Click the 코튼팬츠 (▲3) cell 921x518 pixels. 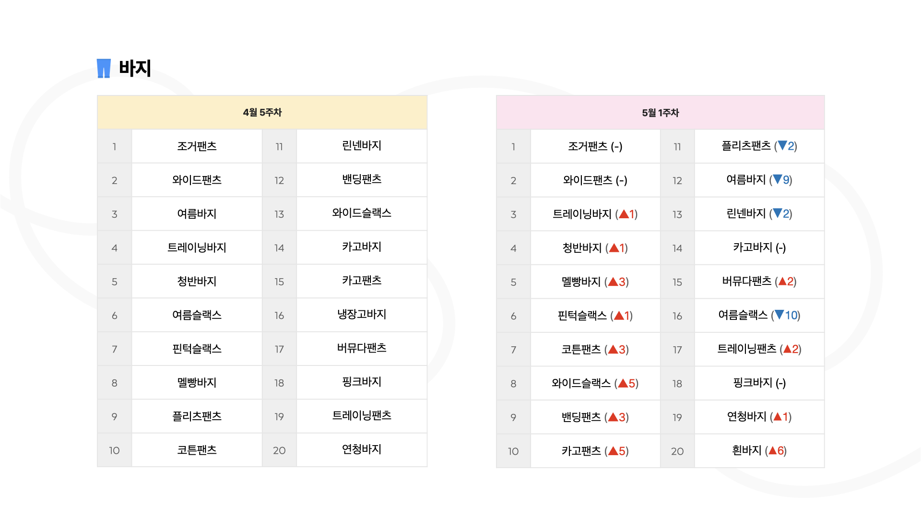pyautogui.click(x=595, y=349)
